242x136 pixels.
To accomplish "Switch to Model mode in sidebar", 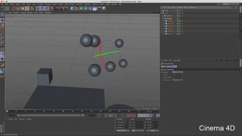I will 2,20.
